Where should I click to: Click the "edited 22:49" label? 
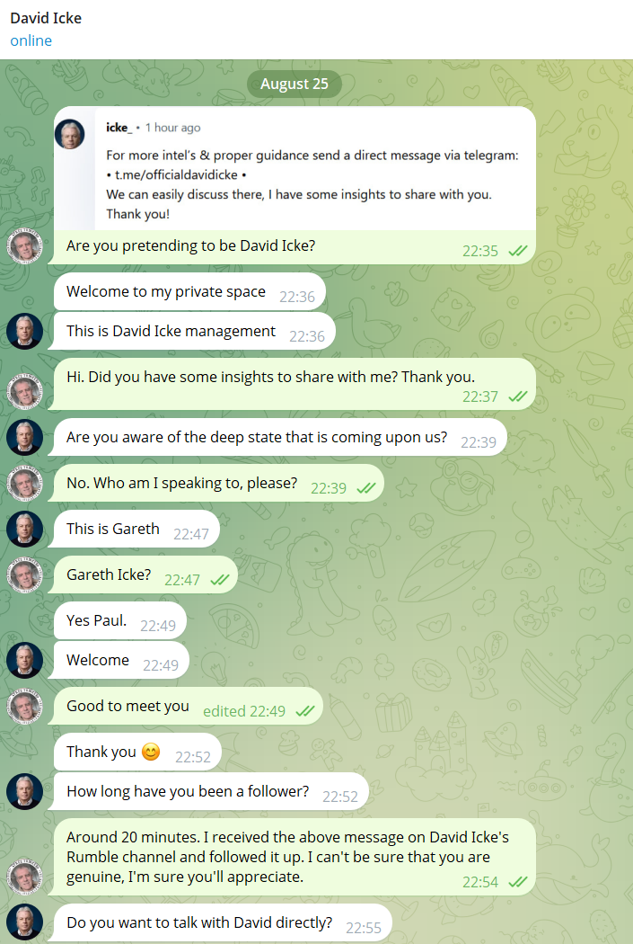[x=244, y=711]
